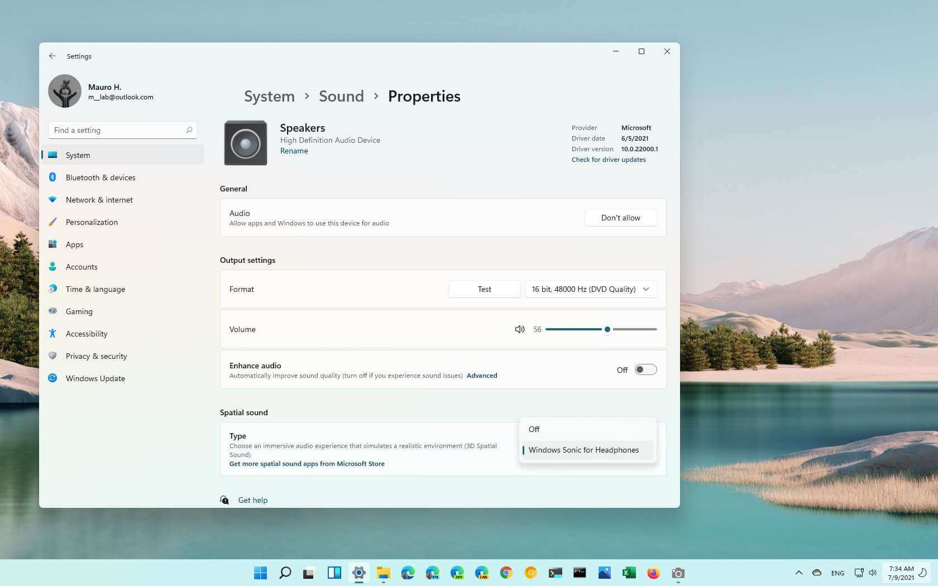Show hidden icons in system tray

click(798, 573)
